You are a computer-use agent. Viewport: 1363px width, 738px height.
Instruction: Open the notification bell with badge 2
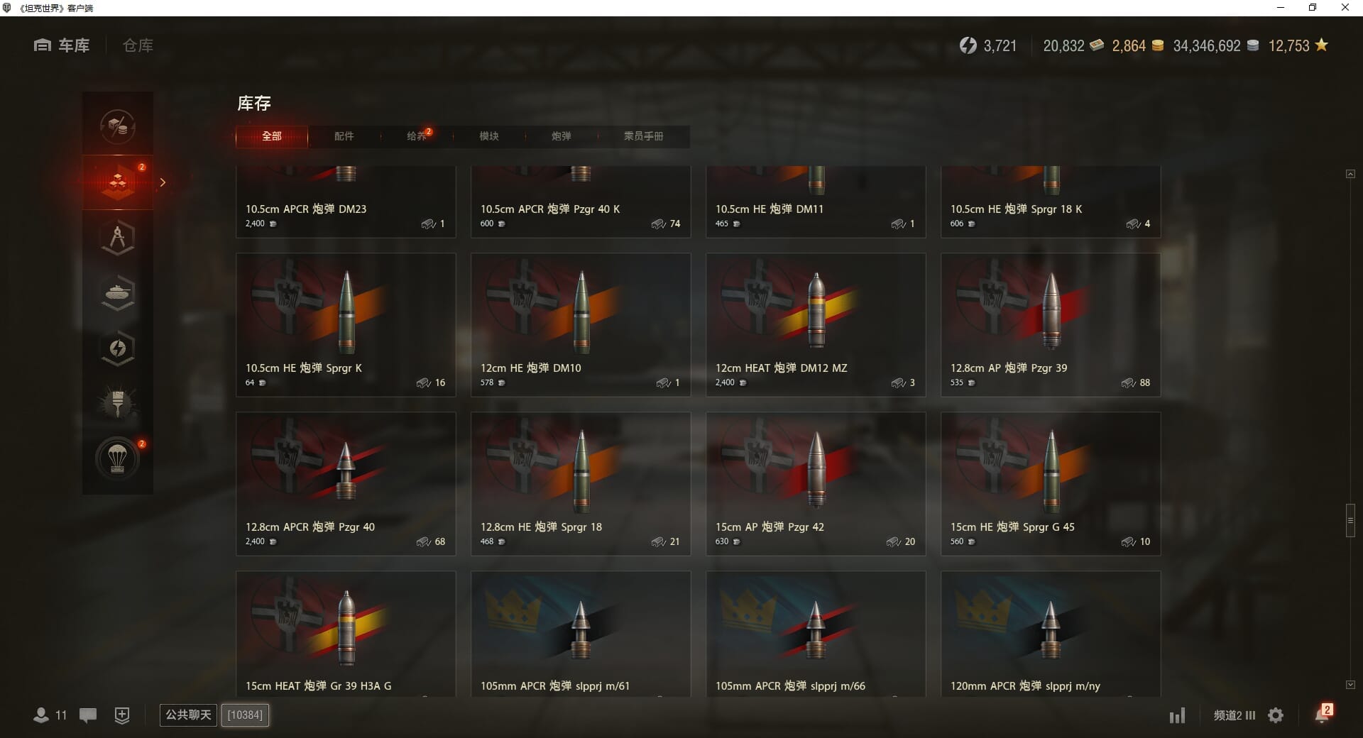click(x=1323, y=714)
